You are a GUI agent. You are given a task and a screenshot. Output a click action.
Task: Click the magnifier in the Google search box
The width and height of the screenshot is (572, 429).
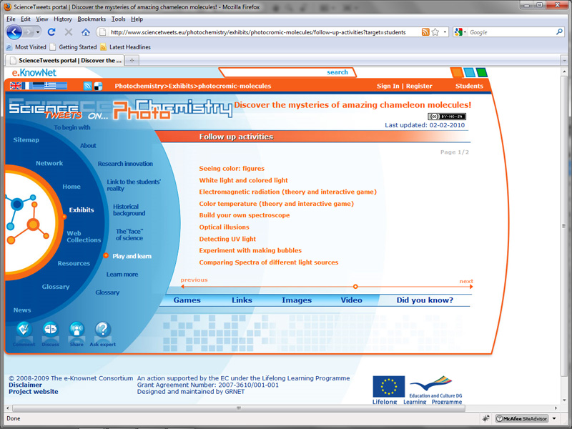pyautogui.click(x=559, y=32)
